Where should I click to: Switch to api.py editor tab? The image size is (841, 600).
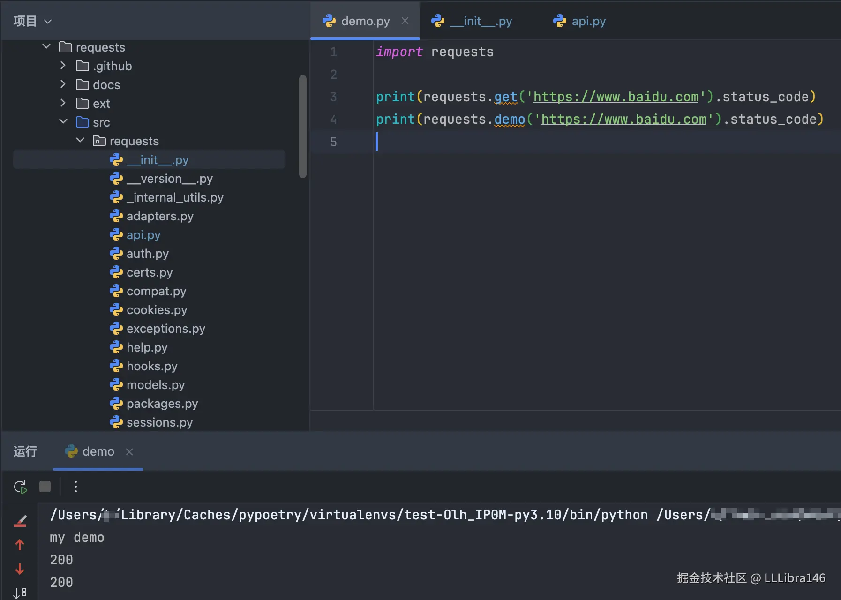pos(579,21)
